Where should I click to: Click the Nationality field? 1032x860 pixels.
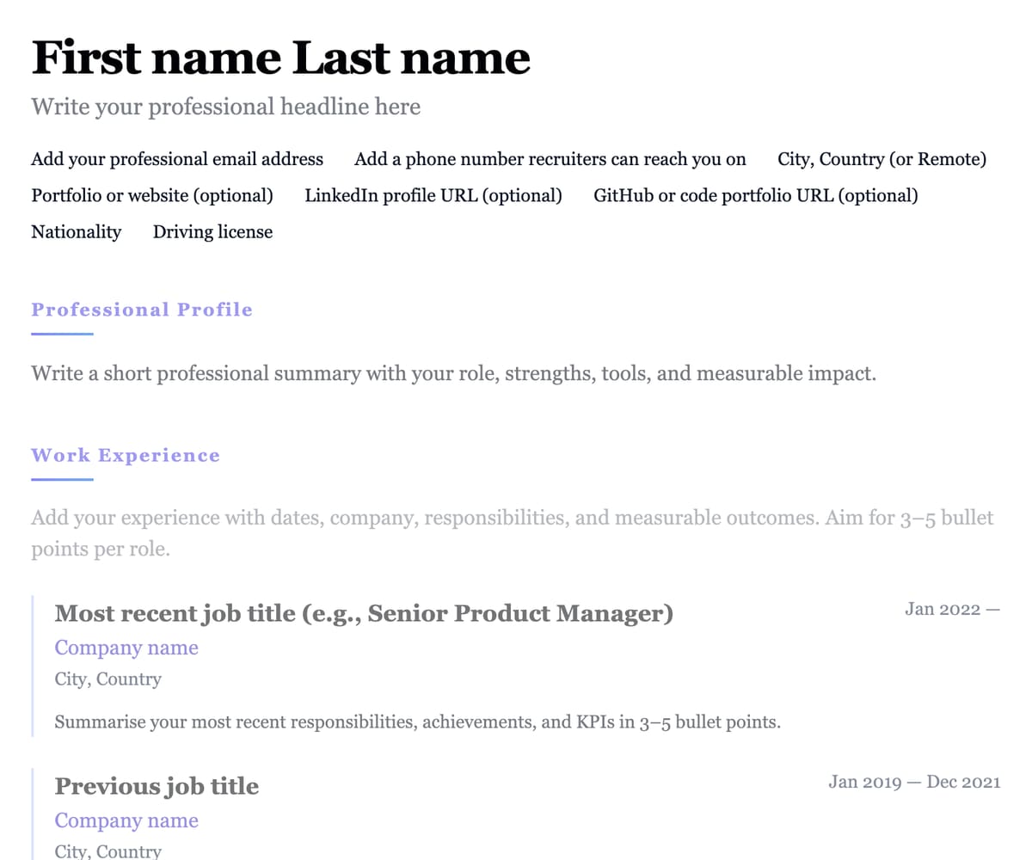(x=77, y=231)
